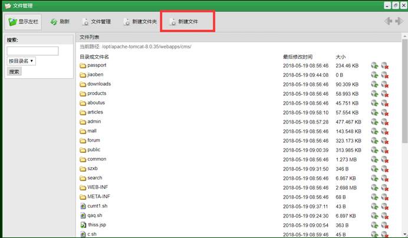408x238 pixels.
Task: Open the WEB-INF folder
Action: pos(97,187)
